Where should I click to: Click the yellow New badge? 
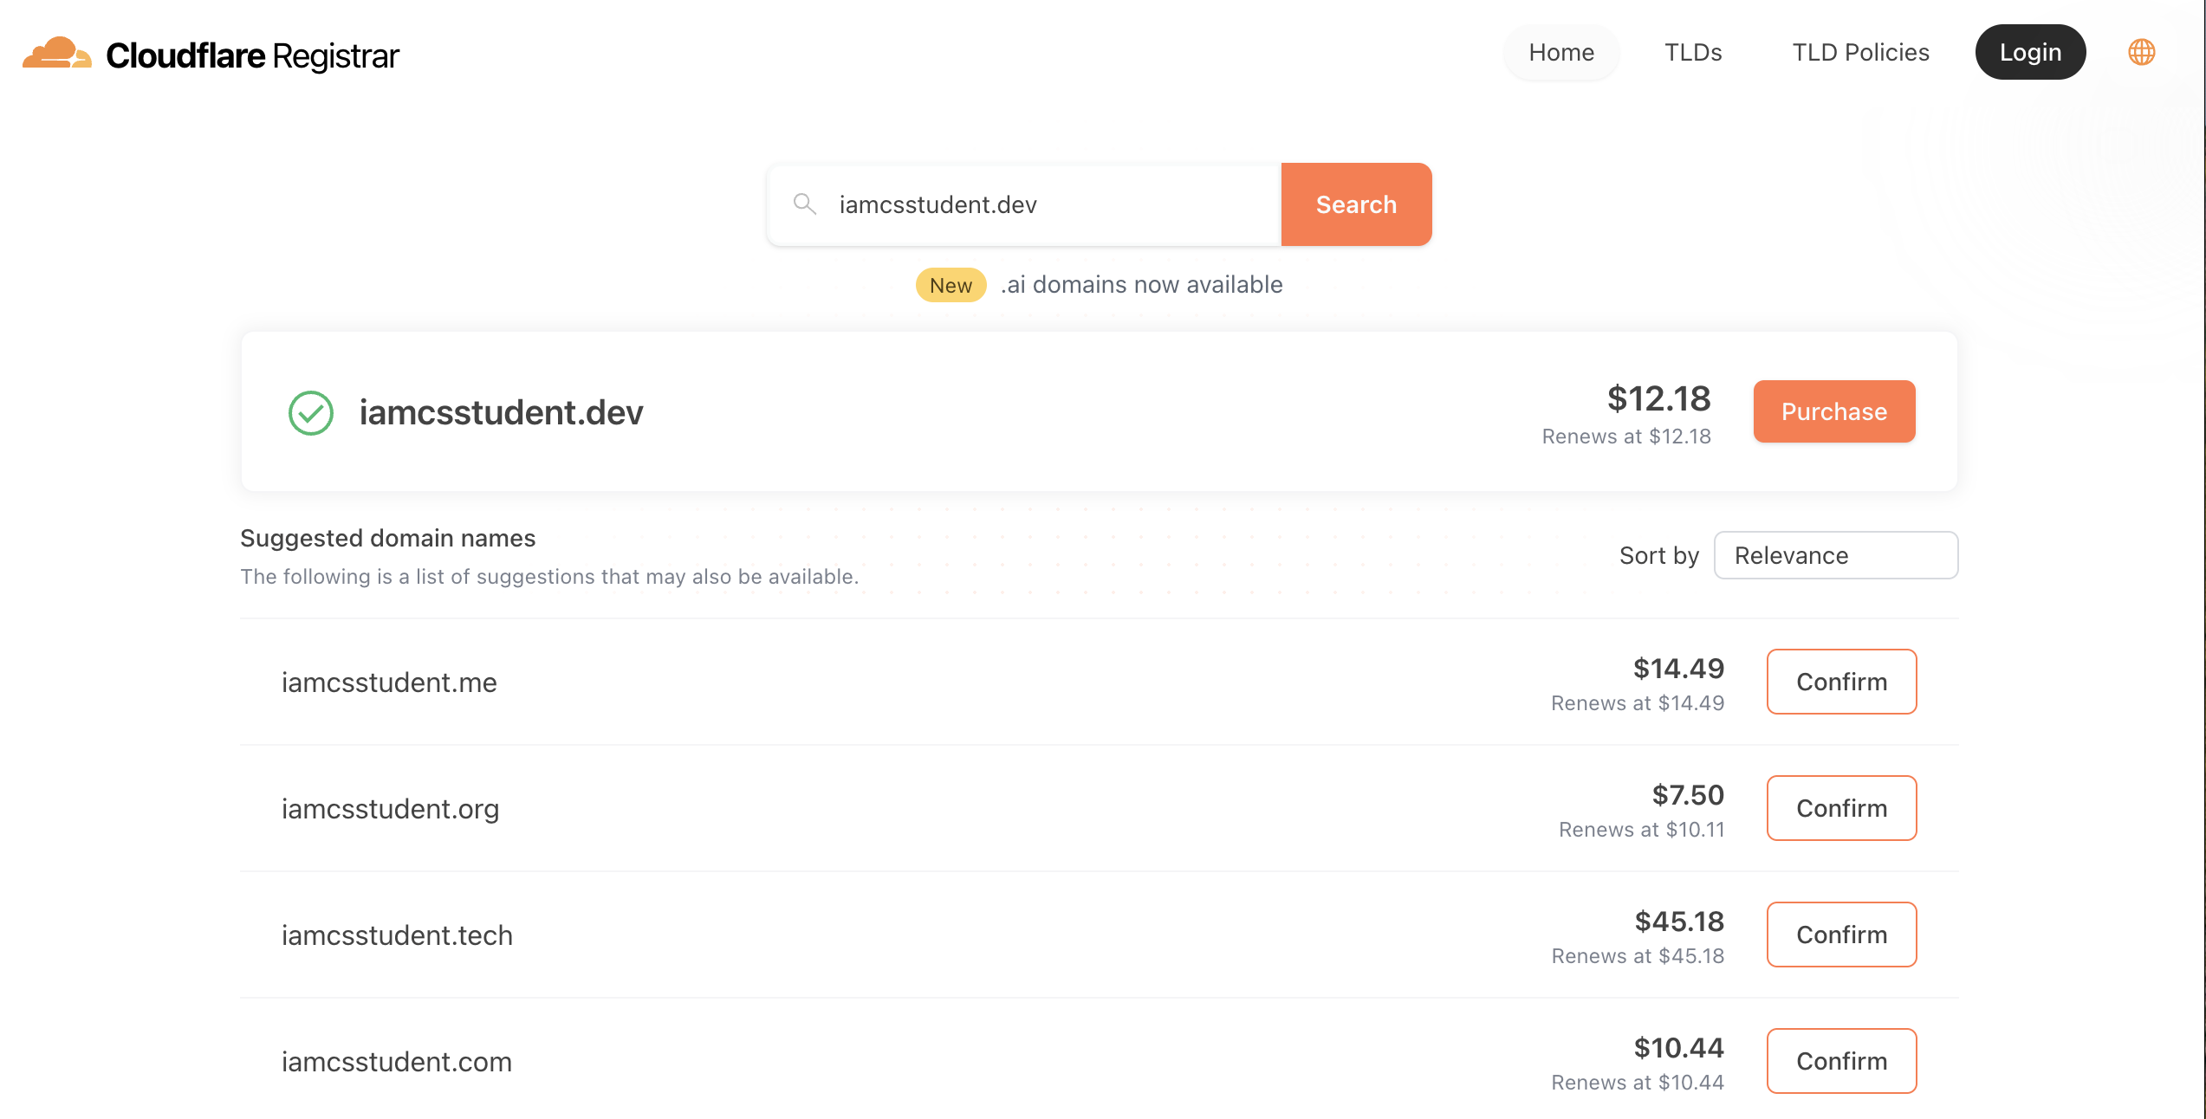(x=951, y=285)
